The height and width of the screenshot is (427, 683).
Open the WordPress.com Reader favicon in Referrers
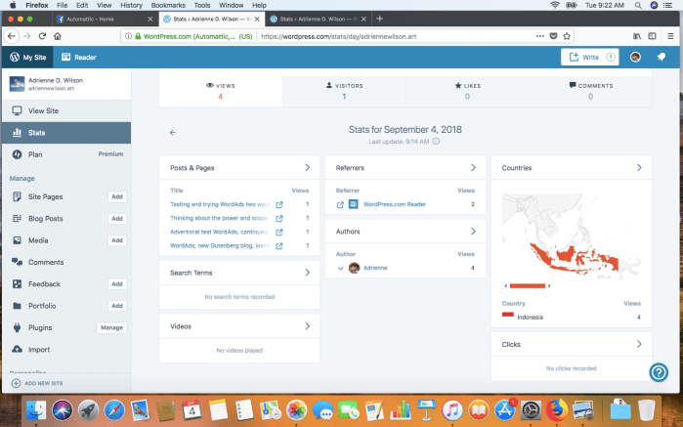point(354,204)
